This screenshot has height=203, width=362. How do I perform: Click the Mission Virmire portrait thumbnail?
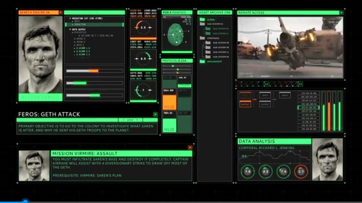pos(34,166)
